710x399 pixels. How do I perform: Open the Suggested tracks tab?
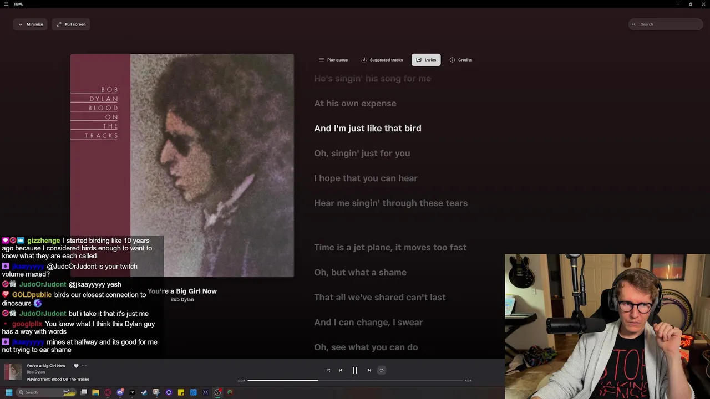[x=382, y=60]
